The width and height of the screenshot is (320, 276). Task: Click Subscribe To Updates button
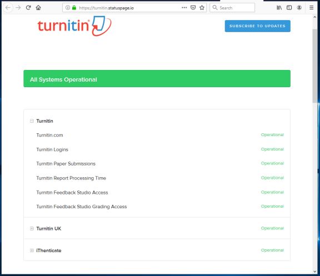[258, 26]
